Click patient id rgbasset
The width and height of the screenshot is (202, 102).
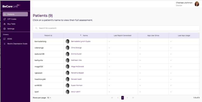pyautogui.click(x=38, y=73)
